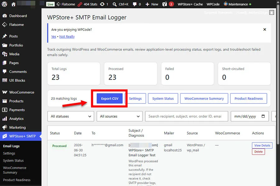Screen dimensions: 280x186
Task: Click the Failed count card
Action: 188,74
